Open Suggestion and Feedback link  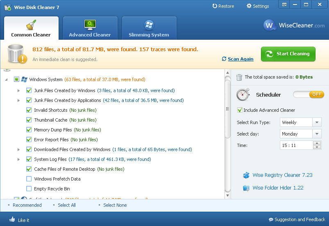(x=300, y=219)
